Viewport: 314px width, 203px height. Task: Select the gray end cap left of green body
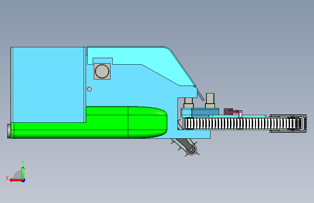(x=9, y=131)
